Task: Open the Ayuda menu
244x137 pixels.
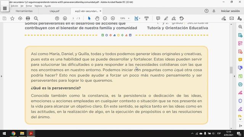Action: click(x=48, y=6)
